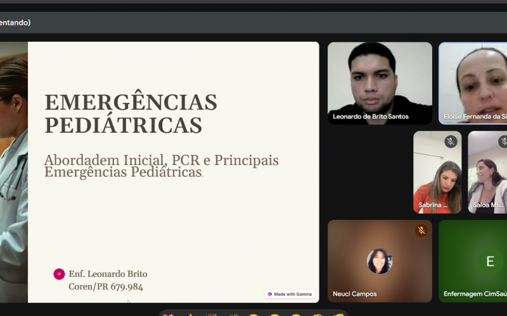The image size is (507, 316).
Task: Click the "Abordadem Inicial, PCR" subtitle text
Action: (161, 160)
